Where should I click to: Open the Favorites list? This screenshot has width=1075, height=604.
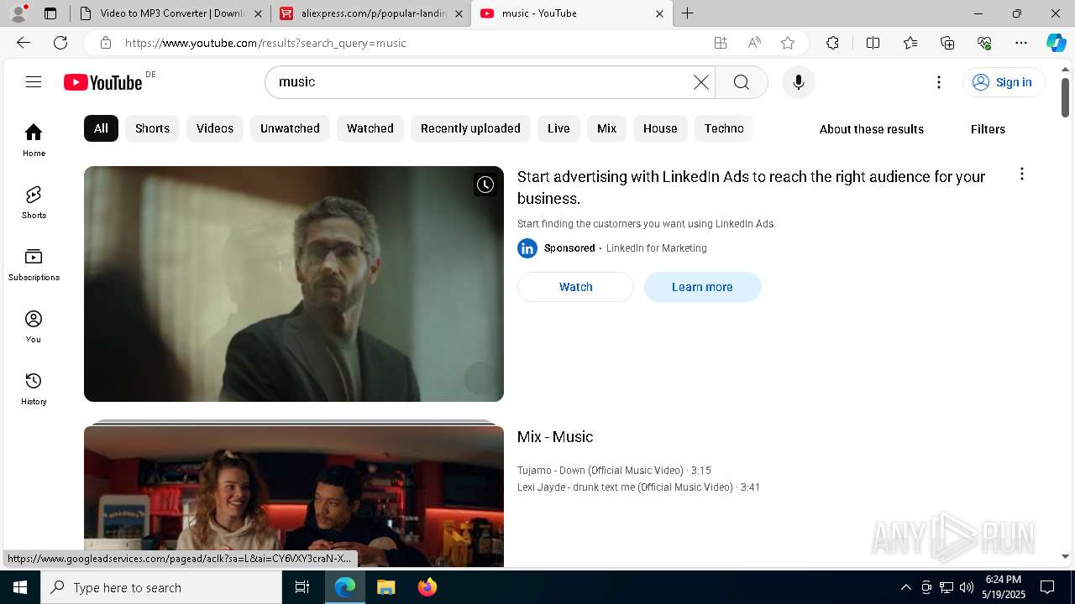[910, 43]
